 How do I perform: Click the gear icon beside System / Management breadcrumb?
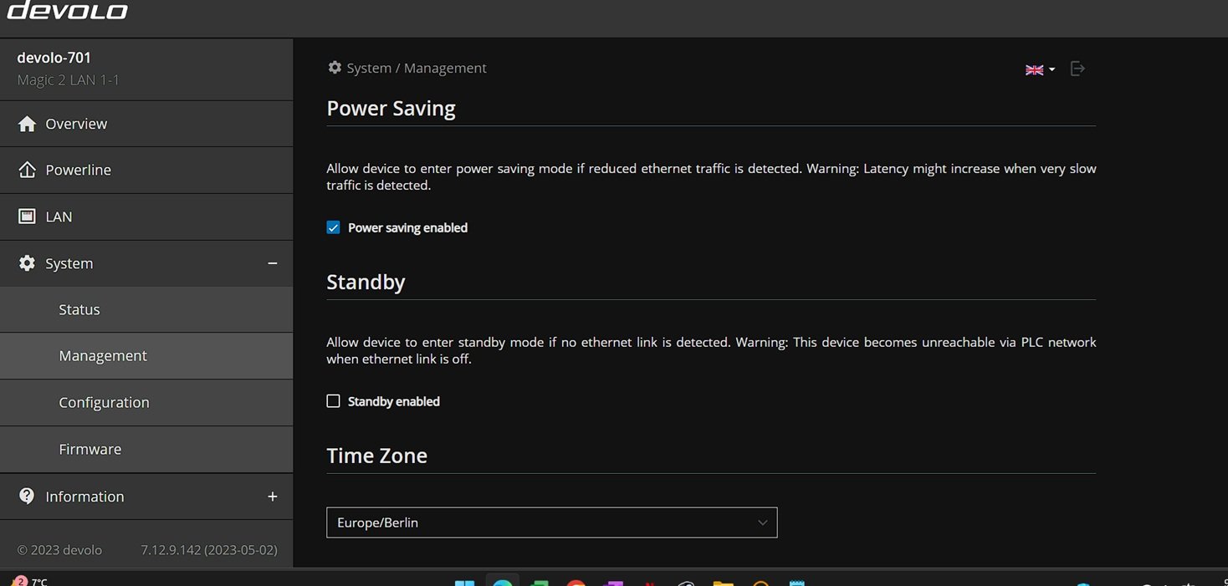point(335,68)
